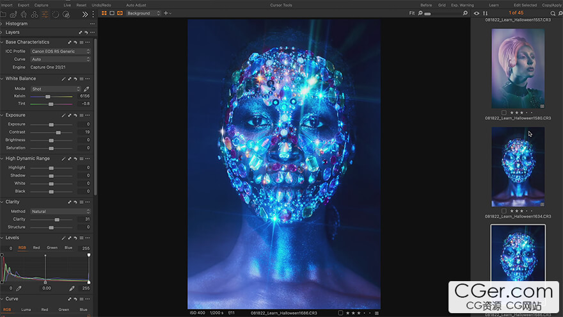Open browser search magnifier icon
The image size is (563, 317).
point(553,13)
